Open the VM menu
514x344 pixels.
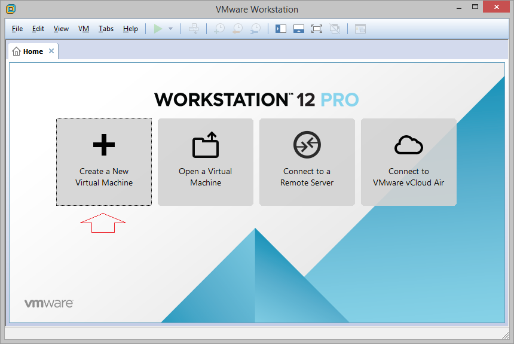click(84, 29)
